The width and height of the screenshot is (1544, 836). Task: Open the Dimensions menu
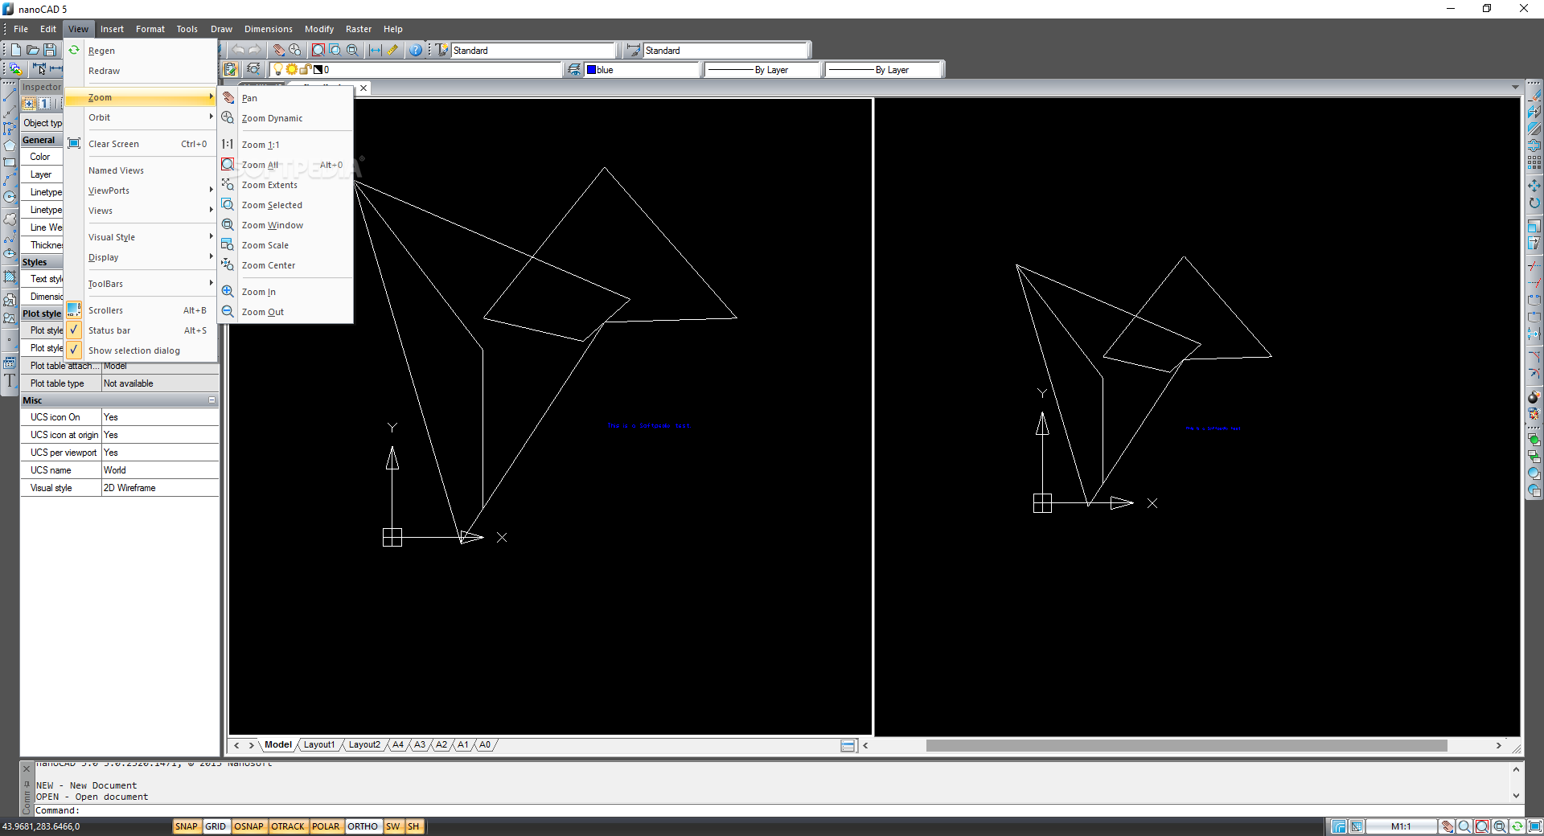(x=269, y=29)
